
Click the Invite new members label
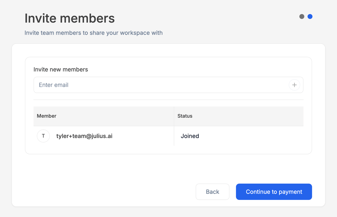click(61, 69)
